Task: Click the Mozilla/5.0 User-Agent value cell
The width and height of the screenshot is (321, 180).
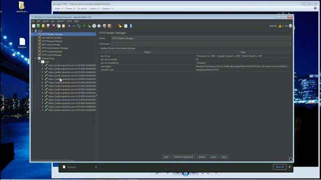Action: tap(243, 66)
